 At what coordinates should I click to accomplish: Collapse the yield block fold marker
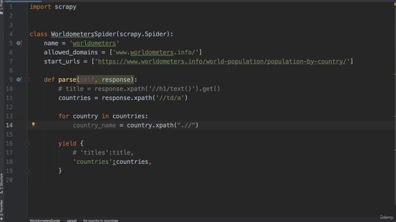[27, 144]
